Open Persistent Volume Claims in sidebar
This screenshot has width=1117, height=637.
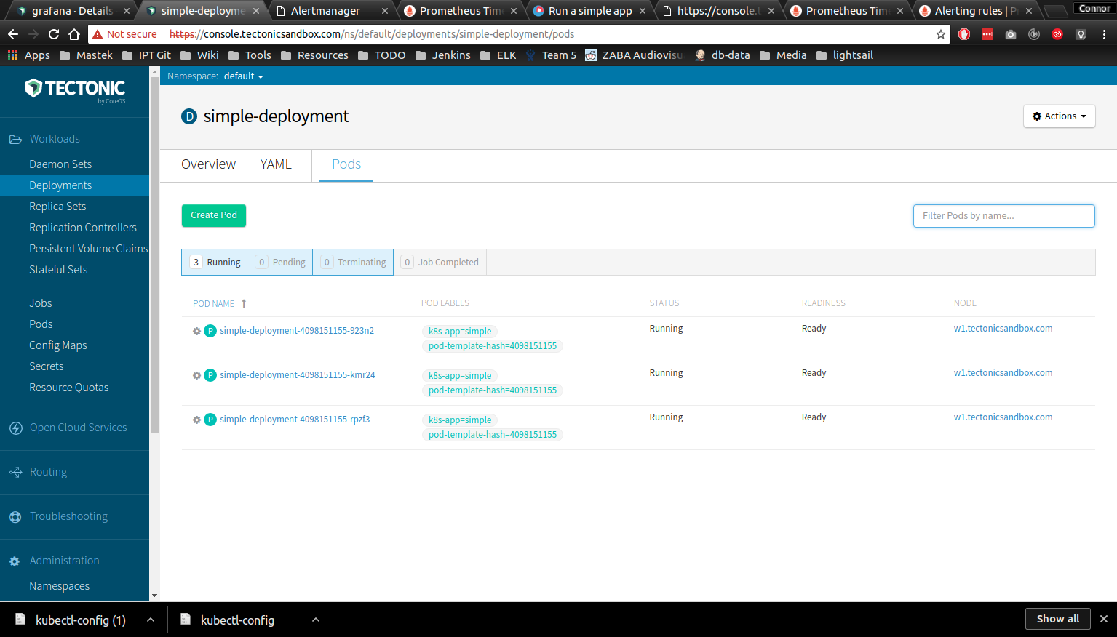tap(88, 249)
